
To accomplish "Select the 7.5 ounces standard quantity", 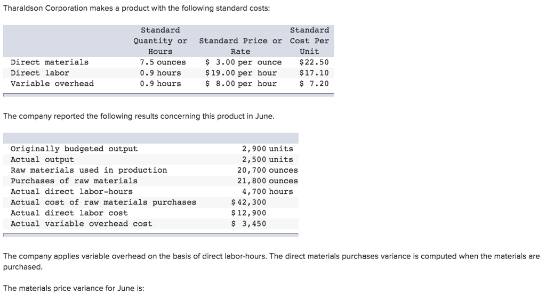I will click(x=163, y=62).
